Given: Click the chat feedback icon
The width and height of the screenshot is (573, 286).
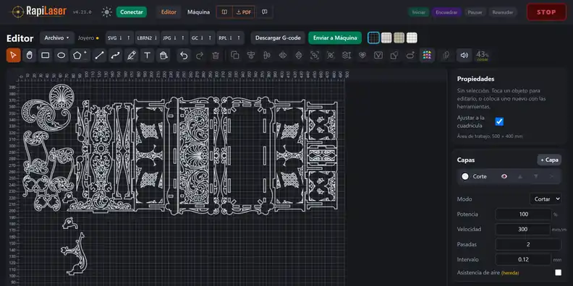Looking at the screenshot, I should tap(264, 12).
